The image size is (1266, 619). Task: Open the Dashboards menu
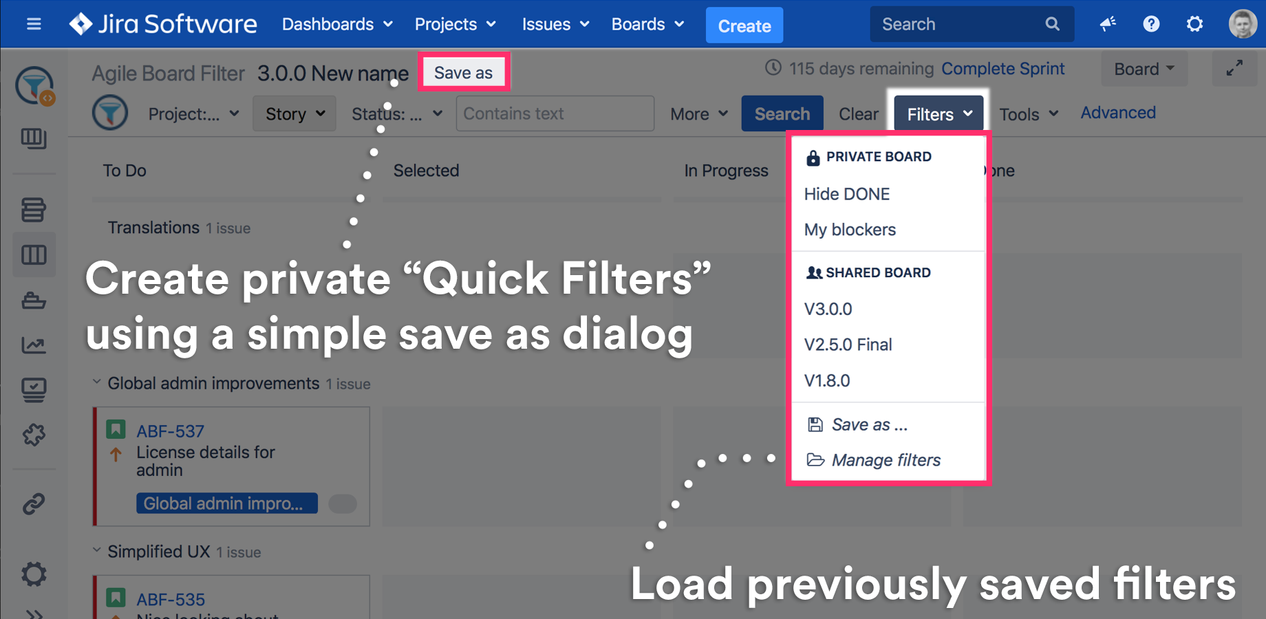click(x=336, y=24)
